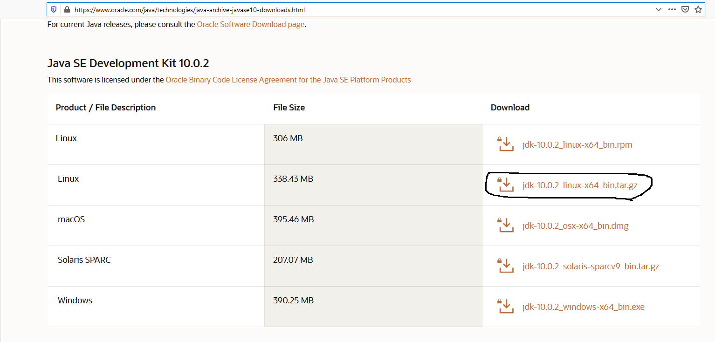Click the 390.25 MB file size cell
Image resolution: width=715 pixels, height=342 pixels.
point(373,307)
